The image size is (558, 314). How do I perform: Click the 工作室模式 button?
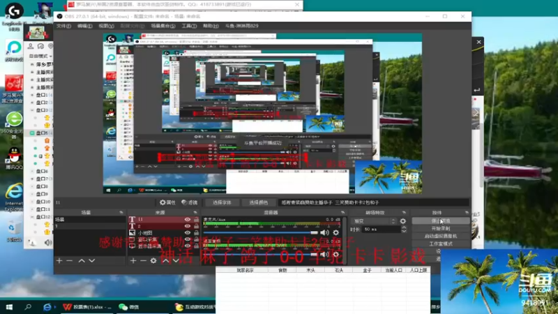441,244
